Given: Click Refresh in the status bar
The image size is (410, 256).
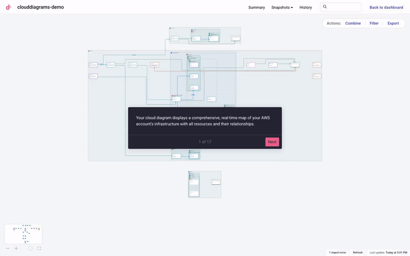Looking at the screenshot, I should [358, 252].
